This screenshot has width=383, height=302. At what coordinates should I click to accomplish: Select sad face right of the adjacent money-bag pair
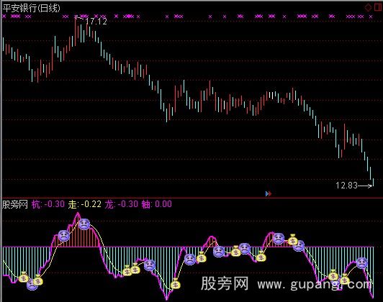click(x=149, y=265)
